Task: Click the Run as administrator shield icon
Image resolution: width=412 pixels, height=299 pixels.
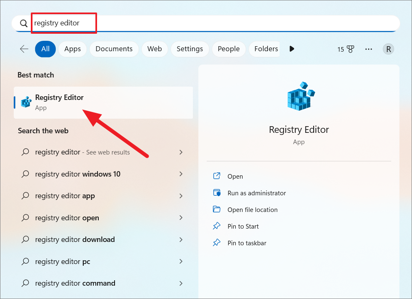Action: [x=217, y=192]
